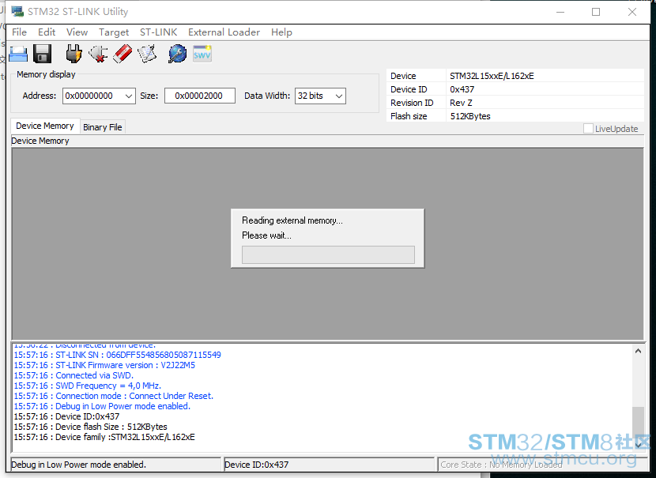Click the reading progress bar
This screenshot has height=478, width=656.
point(329,254)
